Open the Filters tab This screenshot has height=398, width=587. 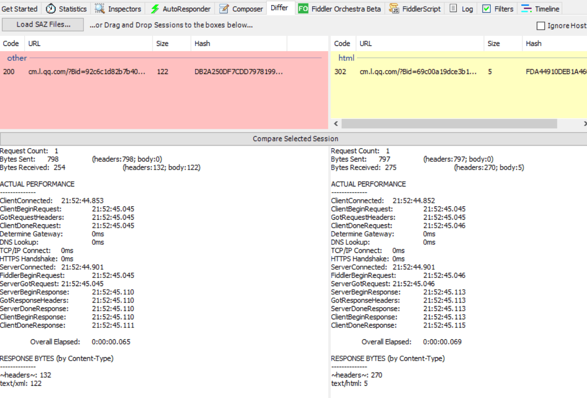point(497,9)
